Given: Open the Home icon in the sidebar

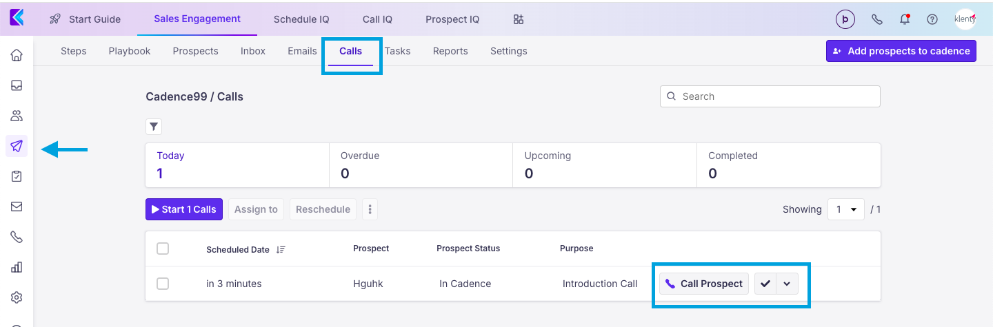Looking at the screenshot, I should coord(17,55).
